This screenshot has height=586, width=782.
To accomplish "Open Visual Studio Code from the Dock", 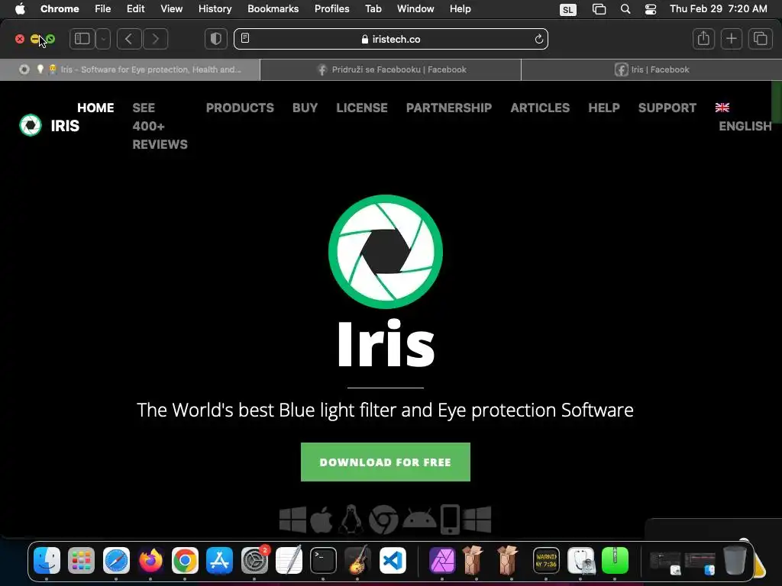I will point(393,561).
